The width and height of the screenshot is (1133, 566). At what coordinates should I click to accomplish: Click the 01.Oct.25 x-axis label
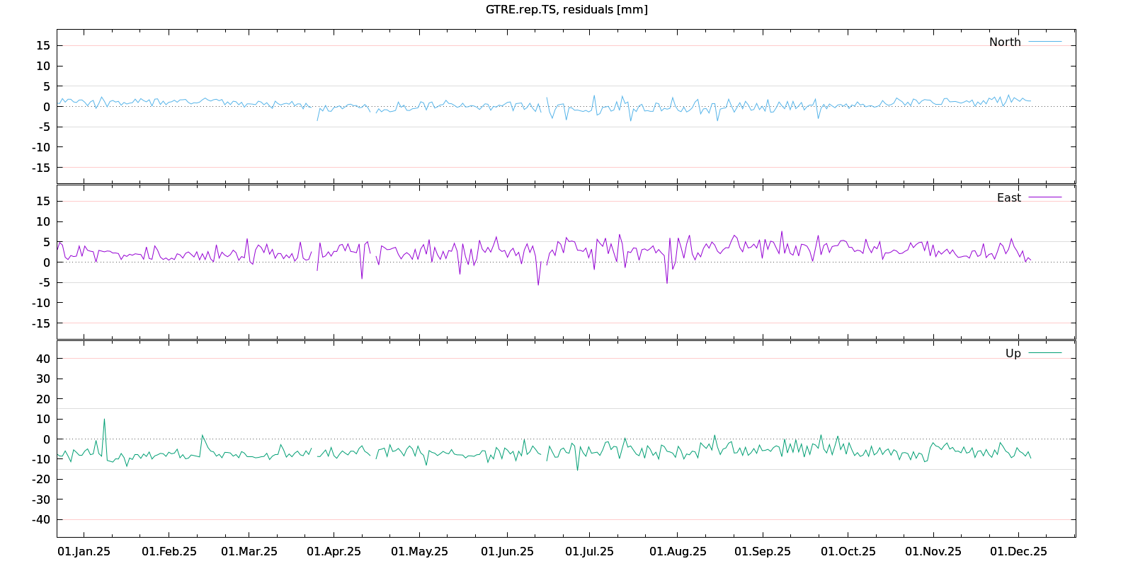tap(848, 551)
